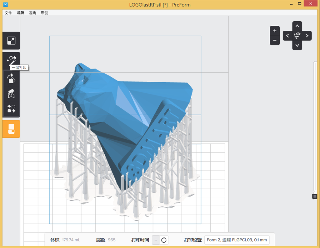Screen dimensions: 320x248
Task: Click the notes icon at bottom right edge
Action: point(314,196)
